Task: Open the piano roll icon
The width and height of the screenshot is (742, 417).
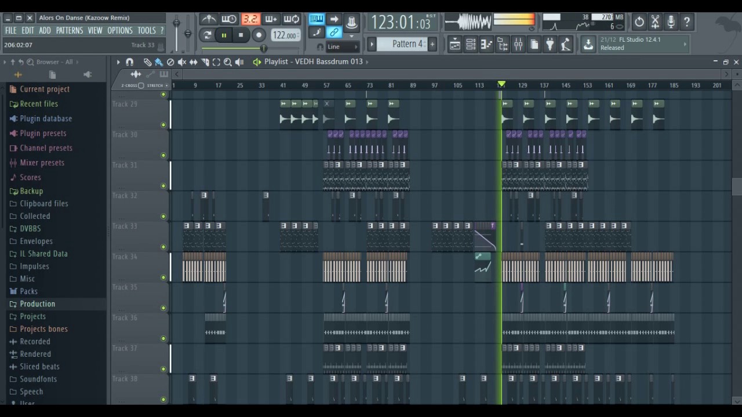Action: [x=486, y=44]
